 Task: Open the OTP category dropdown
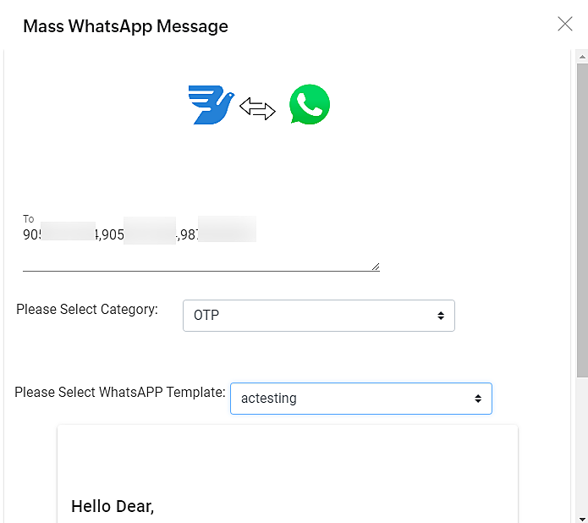tap(319, 316)
